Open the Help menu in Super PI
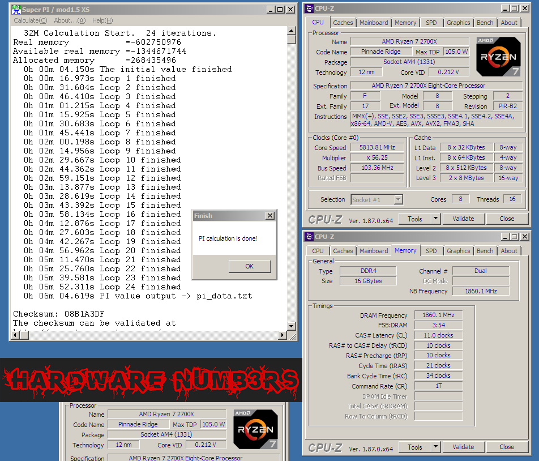The image size is (539, 461). 102,20
